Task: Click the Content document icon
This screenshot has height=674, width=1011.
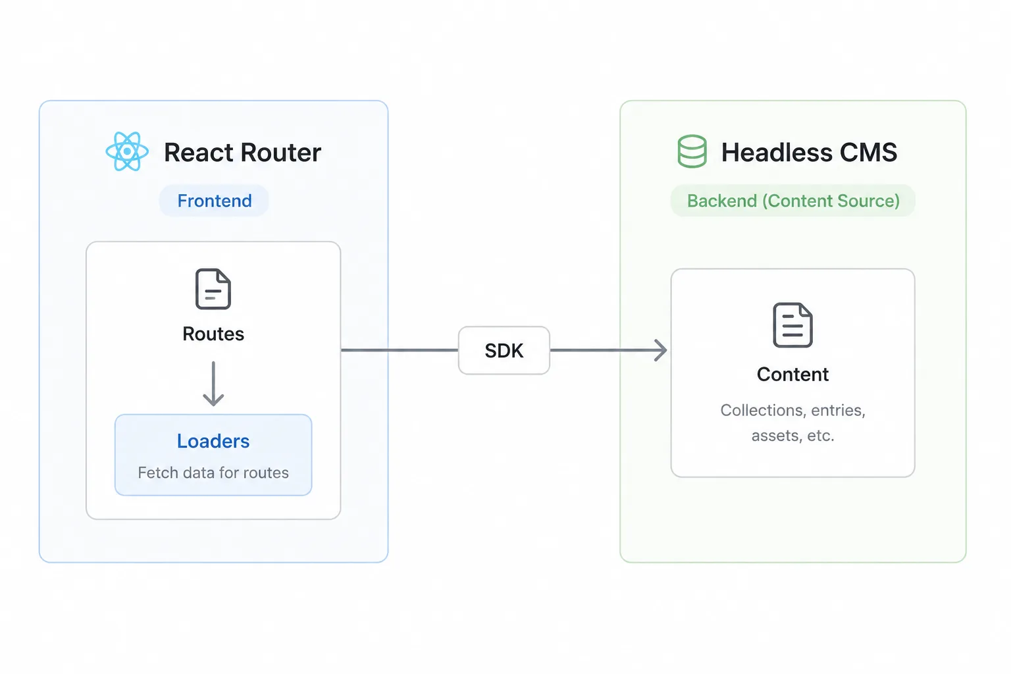Action: click(792, 324)
